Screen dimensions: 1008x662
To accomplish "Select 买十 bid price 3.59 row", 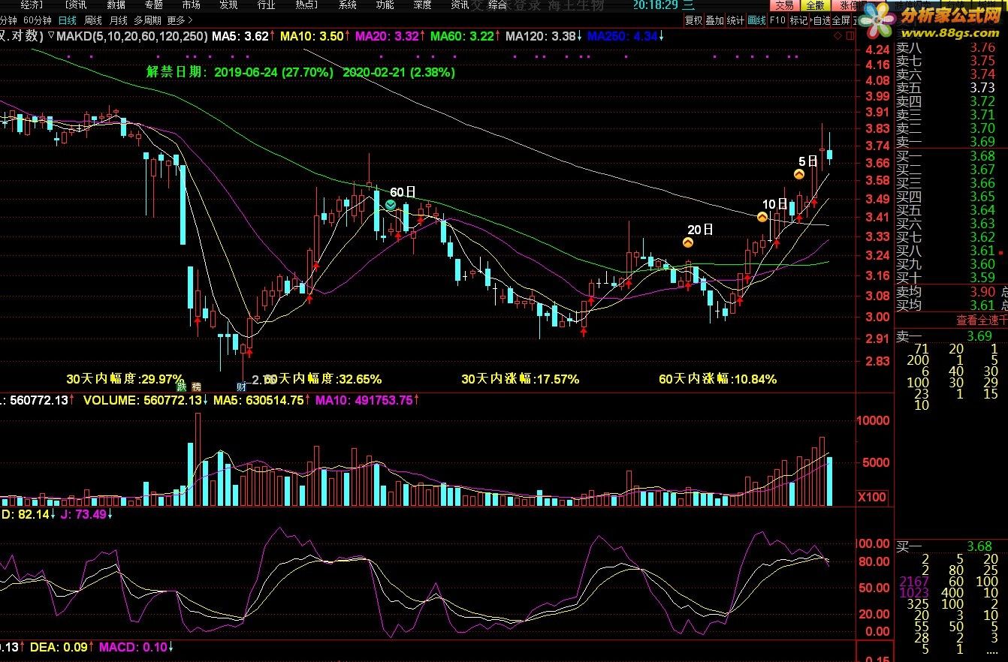I will pos(946,278).
